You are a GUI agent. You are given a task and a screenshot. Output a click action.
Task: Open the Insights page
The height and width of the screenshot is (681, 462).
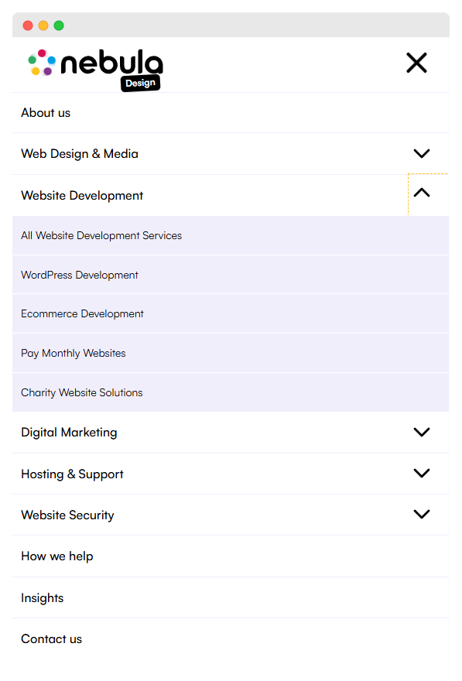(42, 598)
